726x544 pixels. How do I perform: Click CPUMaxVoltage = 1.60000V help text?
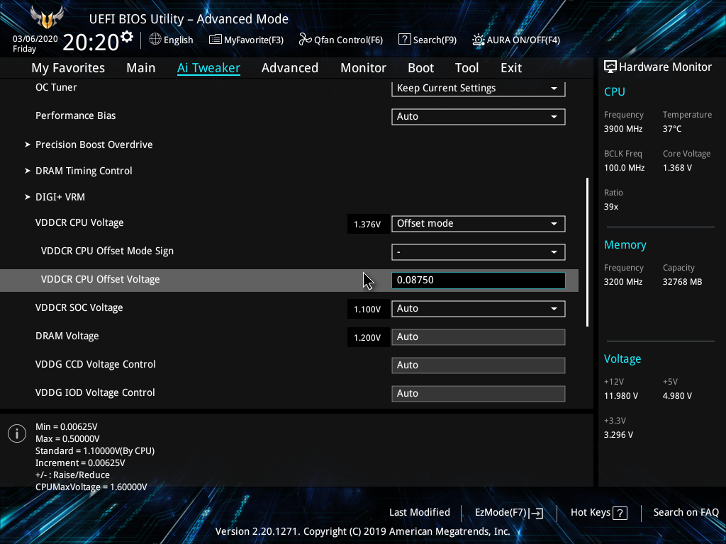click(x=91, y=487)
